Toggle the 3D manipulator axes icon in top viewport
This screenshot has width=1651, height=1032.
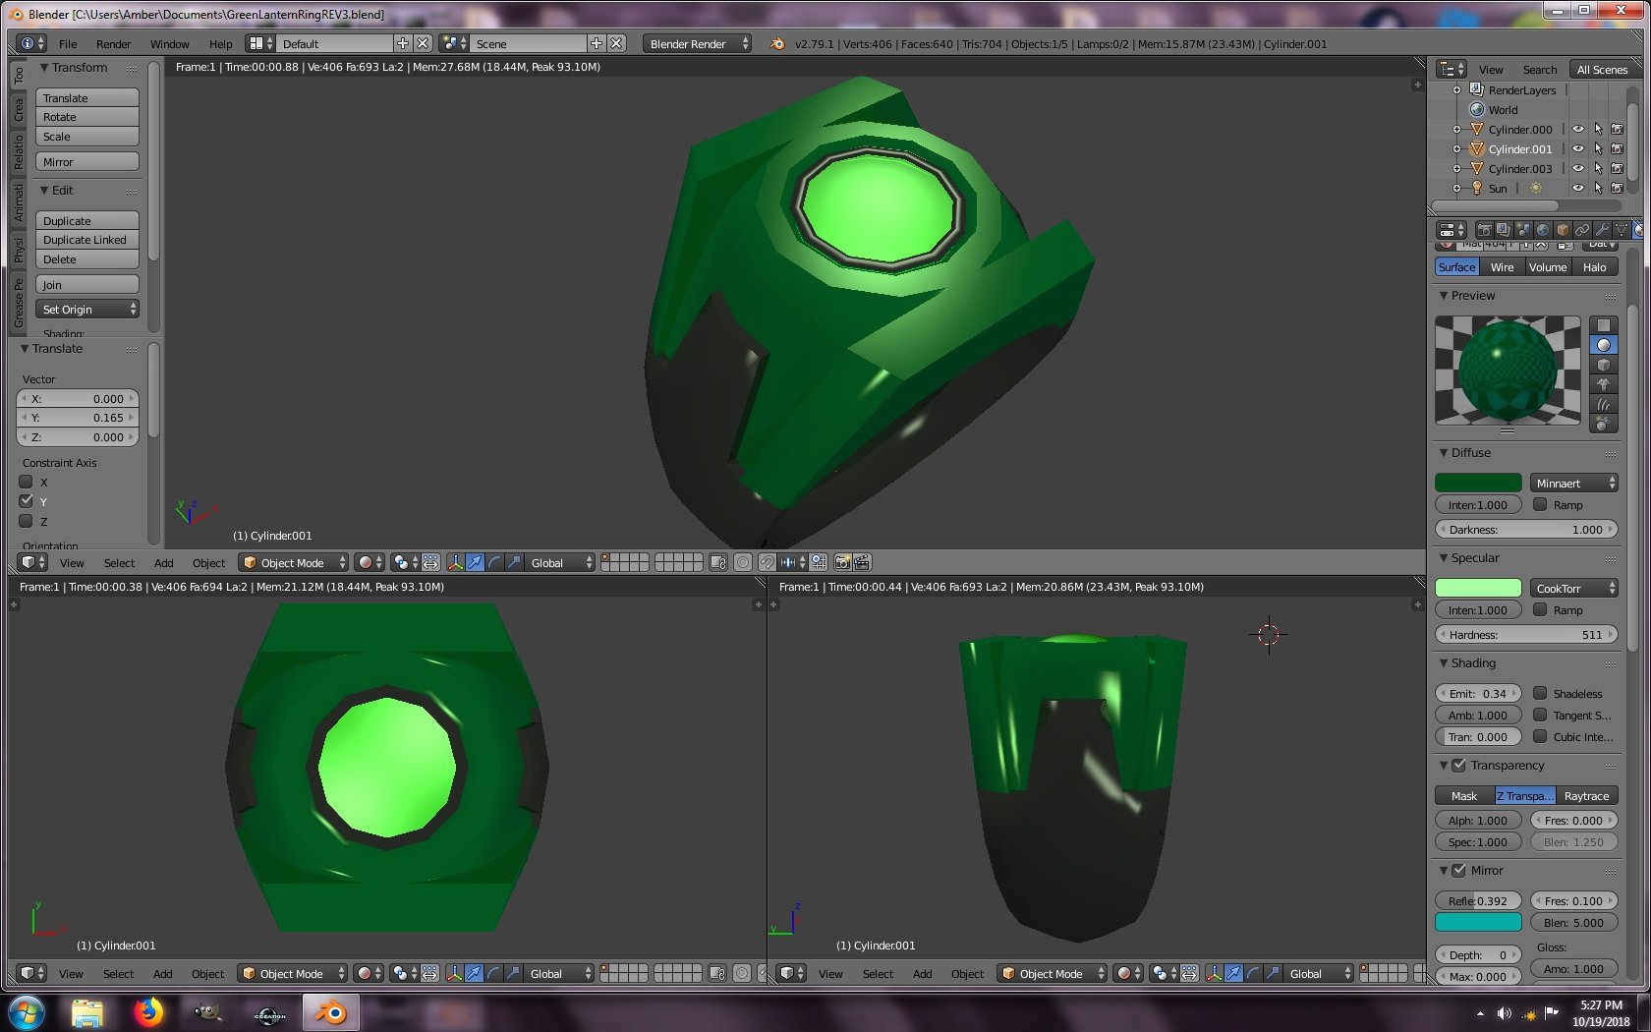(x=455, y=562)
